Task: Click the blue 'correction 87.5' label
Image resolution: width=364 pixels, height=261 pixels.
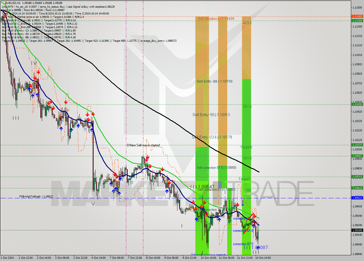Action: click(243, 244)
